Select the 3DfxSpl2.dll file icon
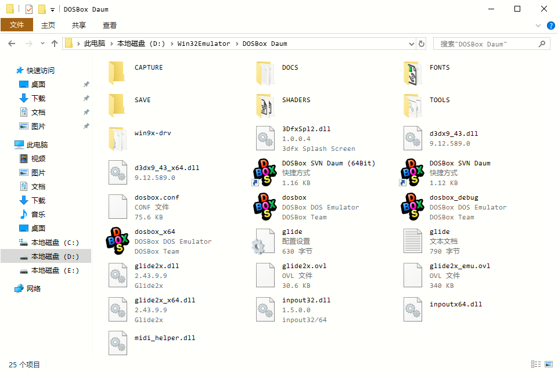The height and width of the screenshot is (372, 558). tap(265, 138)
